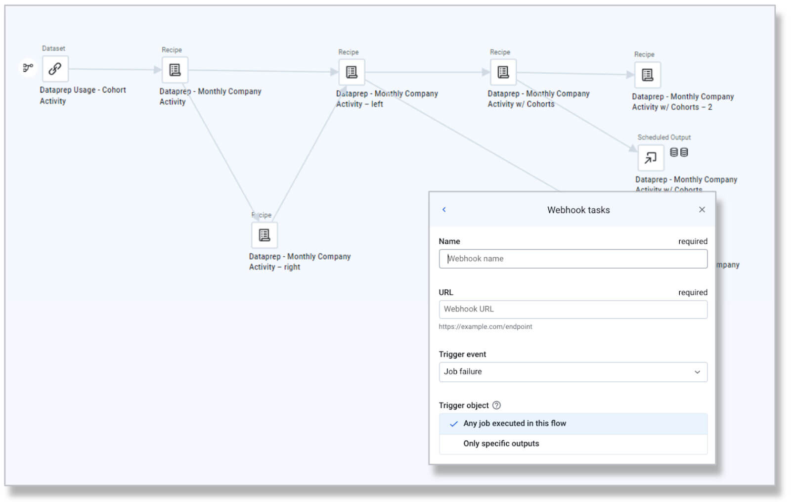Choose Any job executed in this flow
The height and width of the screenshot is (502, 791).
tap(573, 424)
